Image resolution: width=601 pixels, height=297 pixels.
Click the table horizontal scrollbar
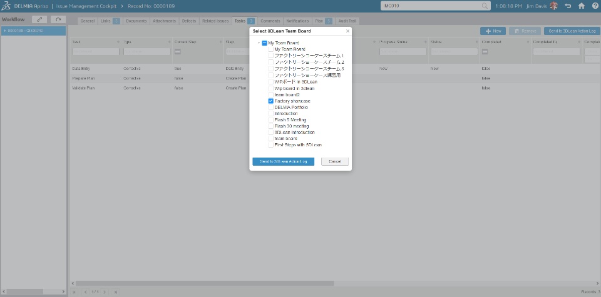(x=205, y=283)
